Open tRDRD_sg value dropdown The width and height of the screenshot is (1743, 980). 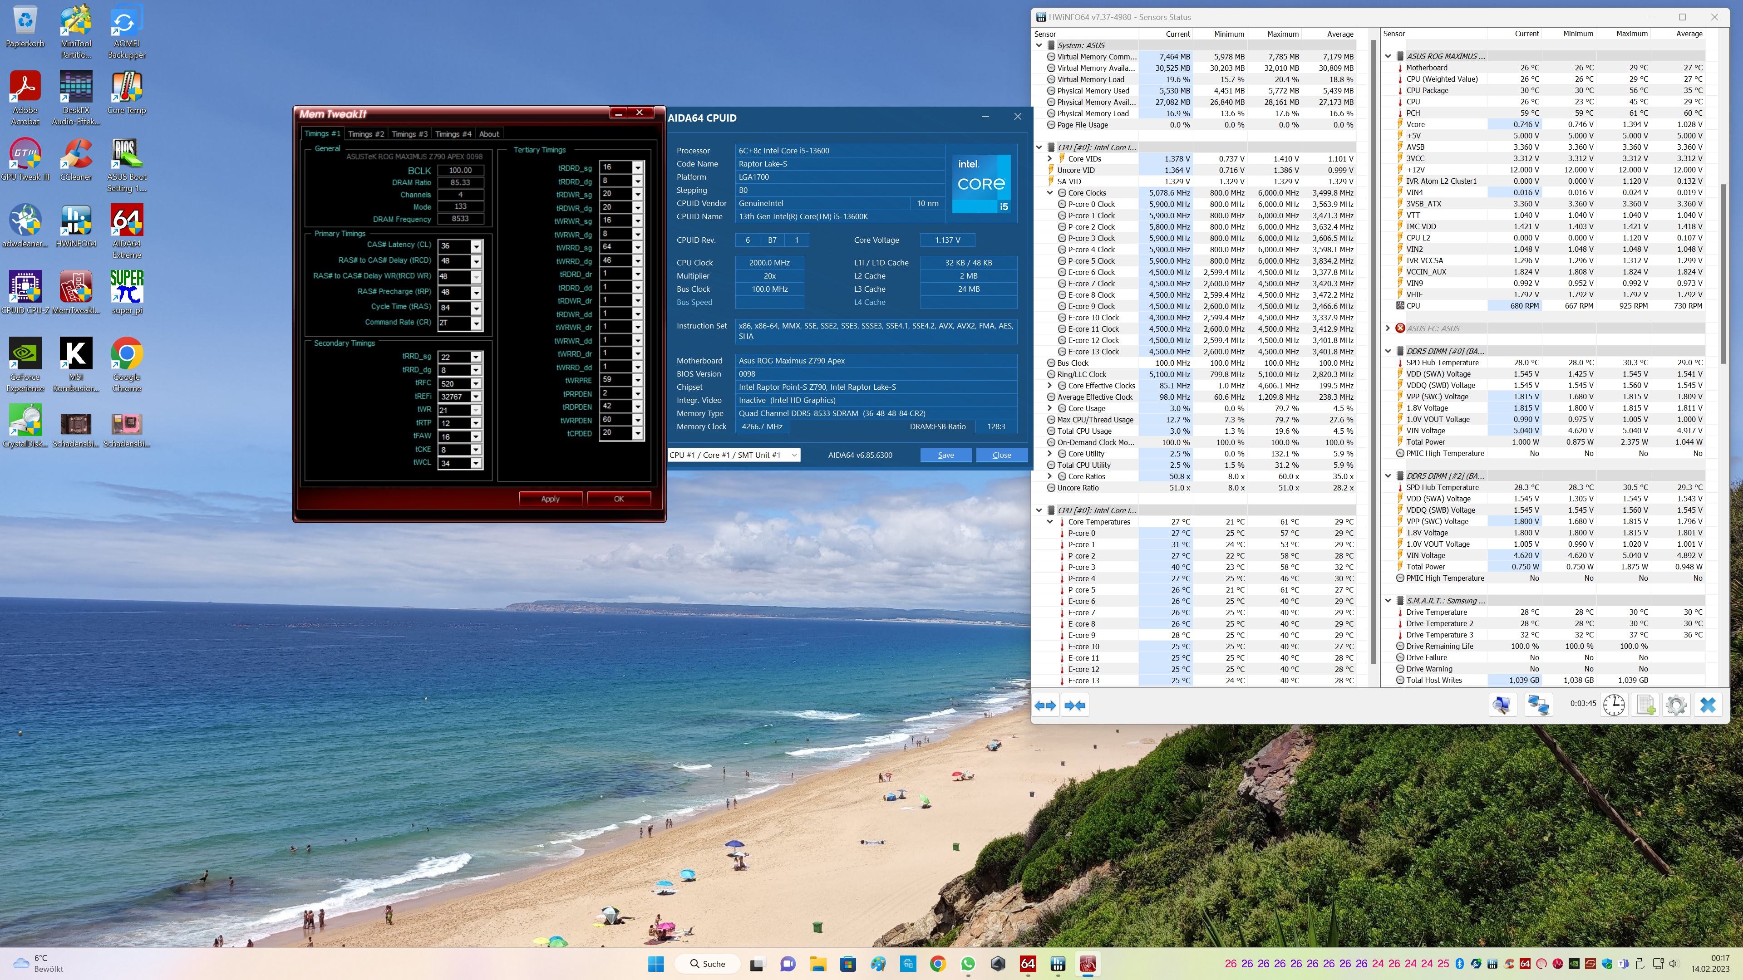click(637, 167)
